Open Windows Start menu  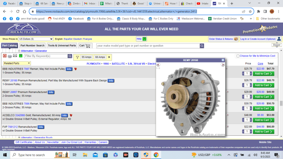[5, 155]
